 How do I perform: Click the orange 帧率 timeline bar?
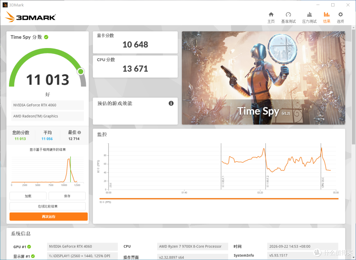219,198
